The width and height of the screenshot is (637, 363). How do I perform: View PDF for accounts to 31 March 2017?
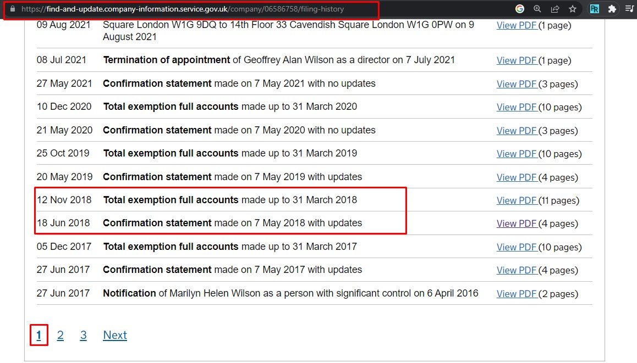517,247
